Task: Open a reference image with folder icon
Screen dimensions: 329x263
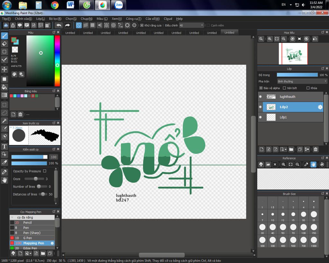Action: 268,164
